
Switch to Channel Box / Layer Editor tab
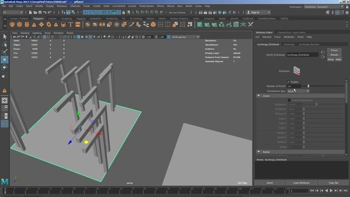pyautogui.click(x=291, y=33)
